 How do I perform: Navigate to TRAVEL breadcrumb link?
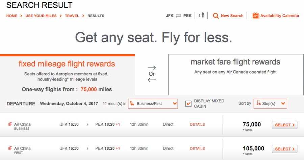[72, 16]
